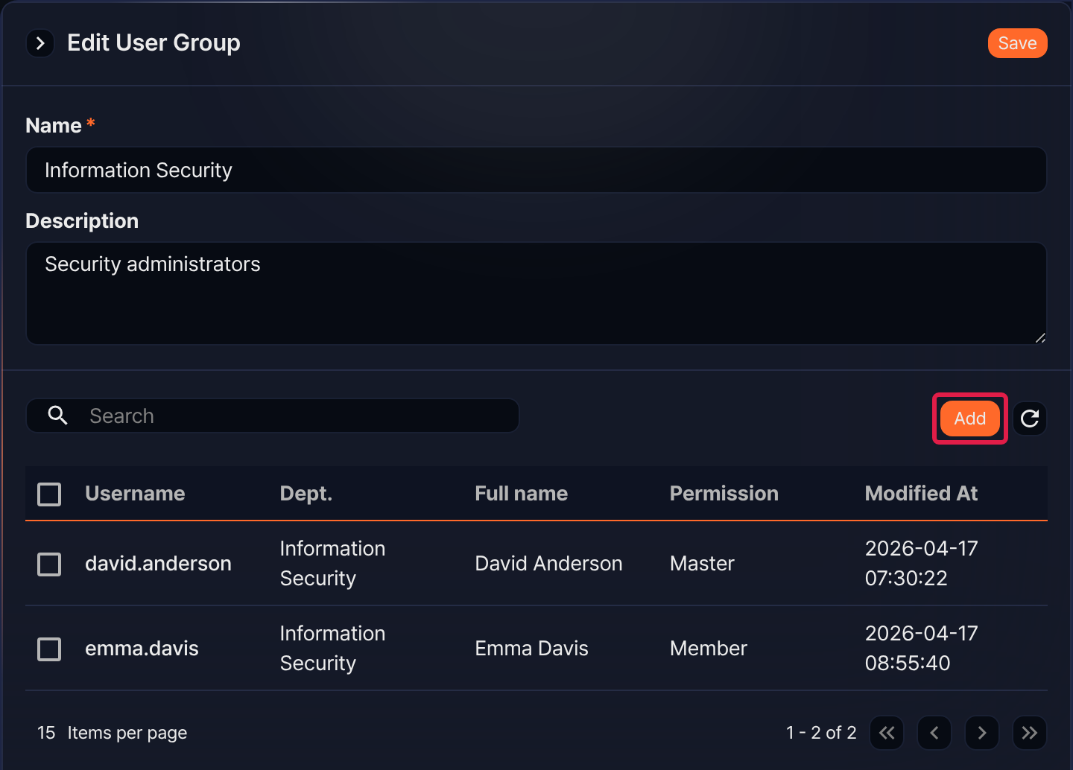1073x770 pixels.
Task: Click timestamp 2026-04-17 07:30:22
Action: coord(921,564)
